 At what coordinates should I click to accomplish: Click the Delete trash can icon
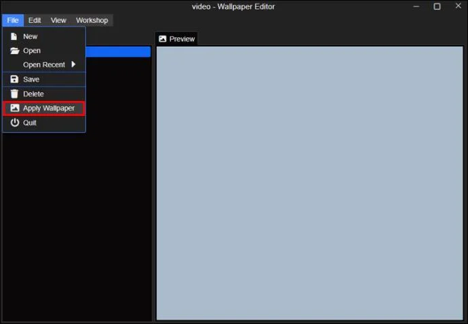pyautogui.click(x=14, y=94)
